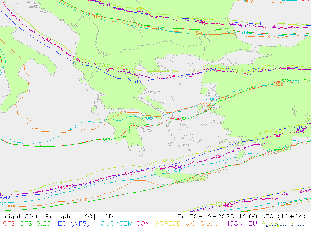The height and width of the screenshot is (228, 311).
Task: Click the yellow ARPEGE legend label
Action: [x=168, y=224]
